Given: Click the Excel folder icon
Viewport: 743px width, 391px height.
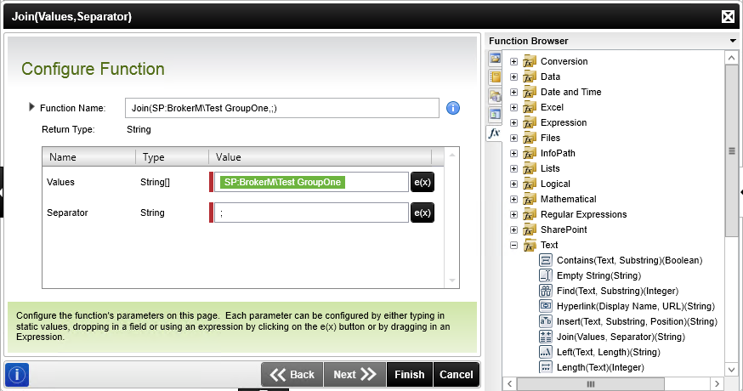Looking at the screenshot, I should [x=530, y=108].
